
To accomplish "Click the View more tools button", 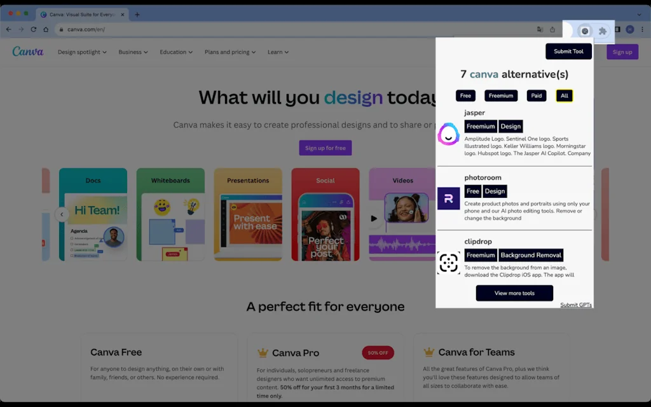I will point(514,293).
